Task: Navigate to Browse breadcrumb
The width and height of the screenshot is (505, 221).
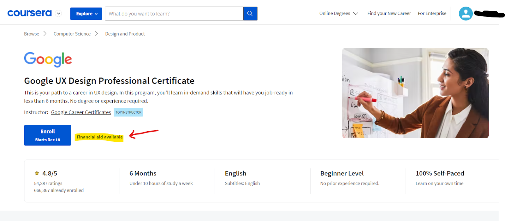Action: [x=32, y=34]
